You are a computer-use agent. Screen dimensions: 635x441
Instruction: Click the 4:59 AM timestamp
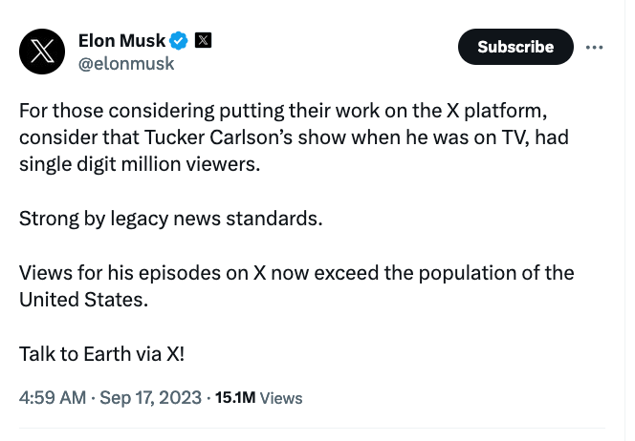click(53, 398)
